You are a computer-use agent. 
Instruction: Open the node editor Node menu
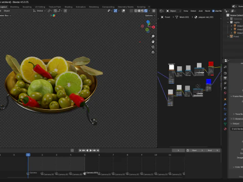click(208, 11)
